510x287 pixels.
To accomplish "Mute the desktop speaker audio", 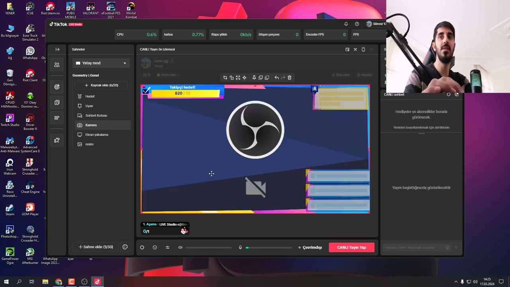I will point(180,248).
